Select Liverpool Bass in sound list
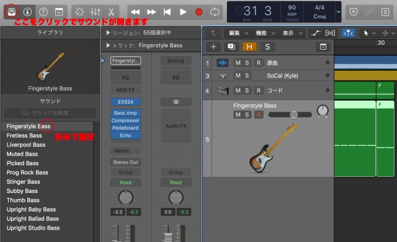The height and width of the screenshot is (242, 397). click(26, 145)
